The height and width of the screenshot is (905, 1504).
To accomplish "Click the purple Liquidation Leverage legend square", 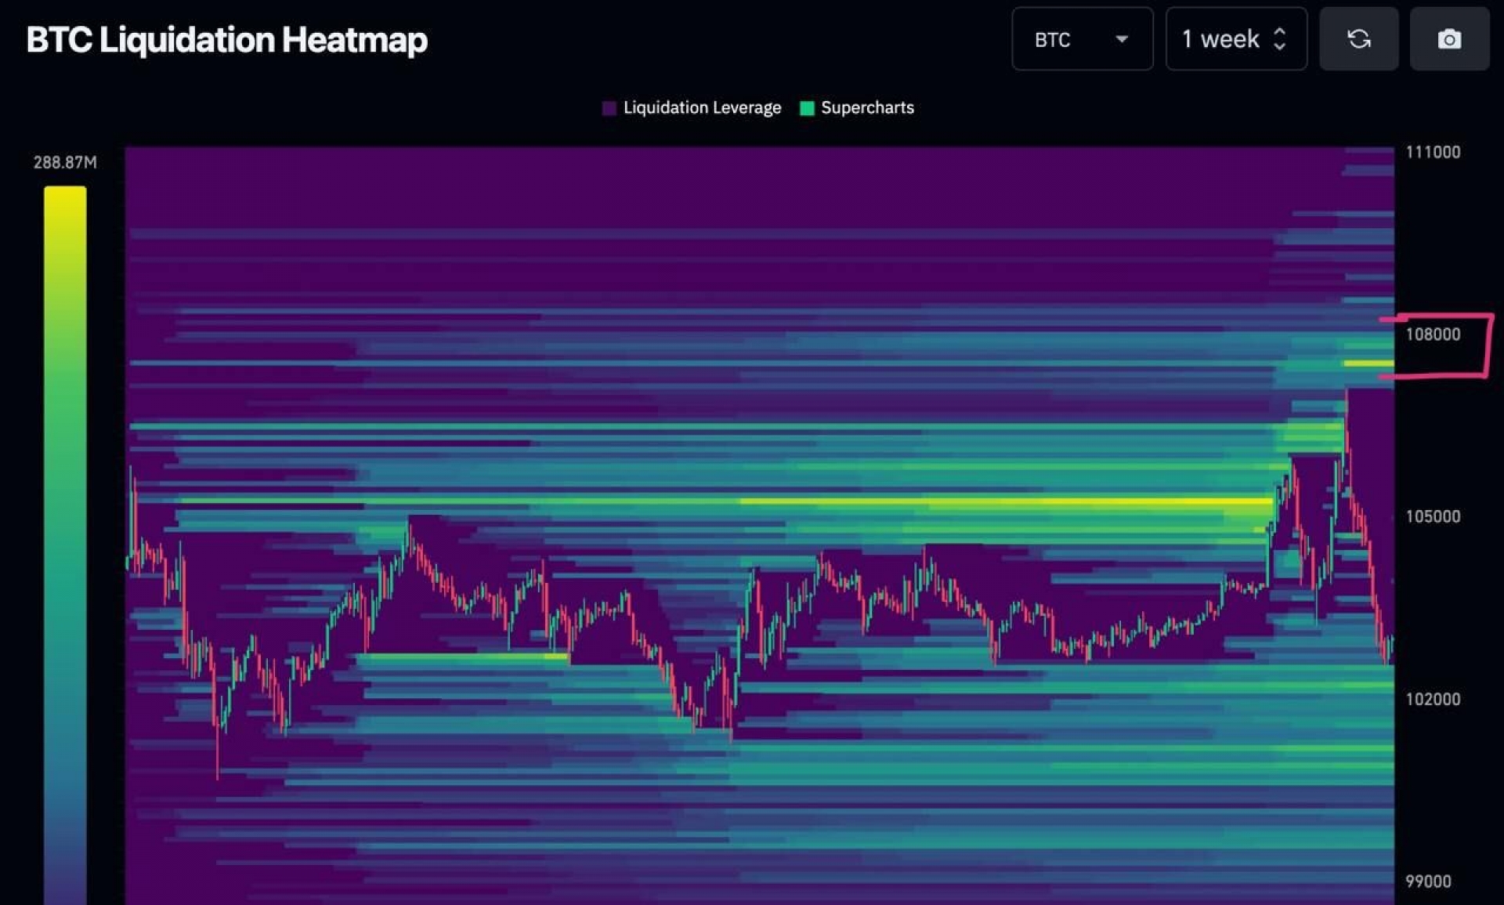I will 609,108.
